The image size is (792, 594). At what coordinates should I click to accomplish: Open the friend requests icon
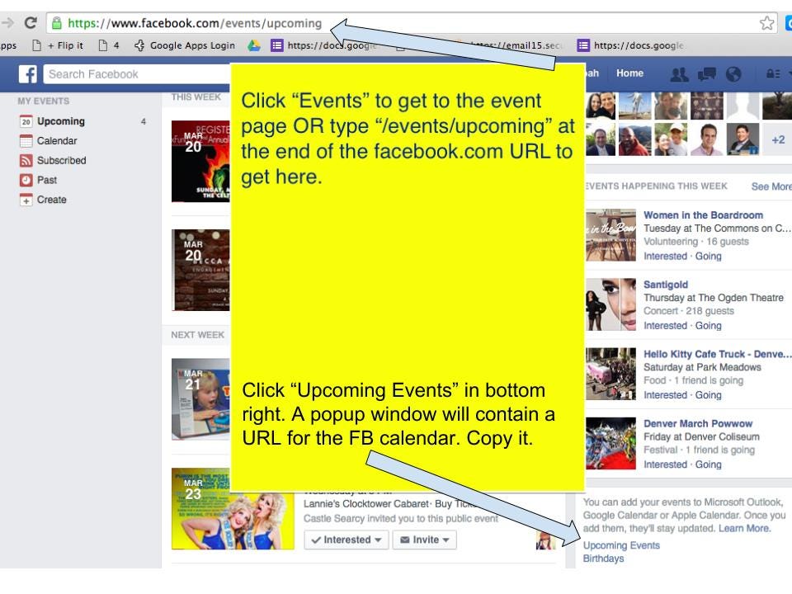(679, 74)
